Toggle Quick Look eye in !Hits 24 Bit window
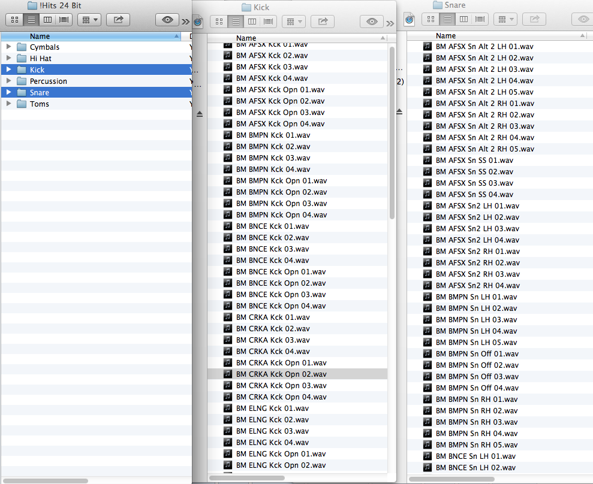This screenshot has height=484, width=593. pos(167,20)
